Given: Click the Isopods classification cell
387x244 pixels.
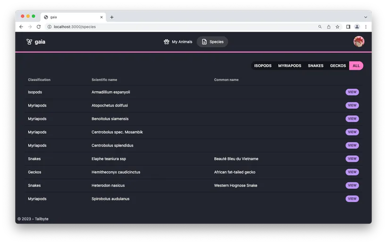Looking at the screenshot, I should point(35,92).
